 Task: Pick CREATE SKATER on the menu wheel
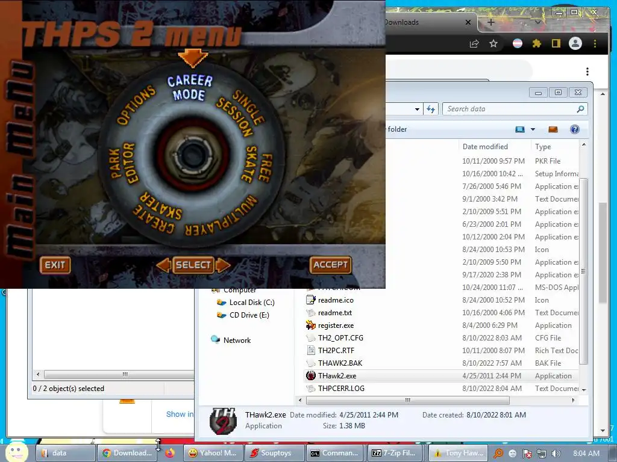[x=158, y=212]
